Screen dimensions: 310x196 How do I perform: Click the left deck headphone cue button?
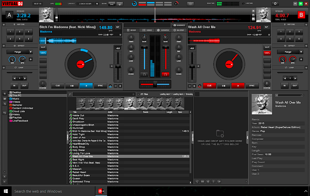tap(144, 74)
